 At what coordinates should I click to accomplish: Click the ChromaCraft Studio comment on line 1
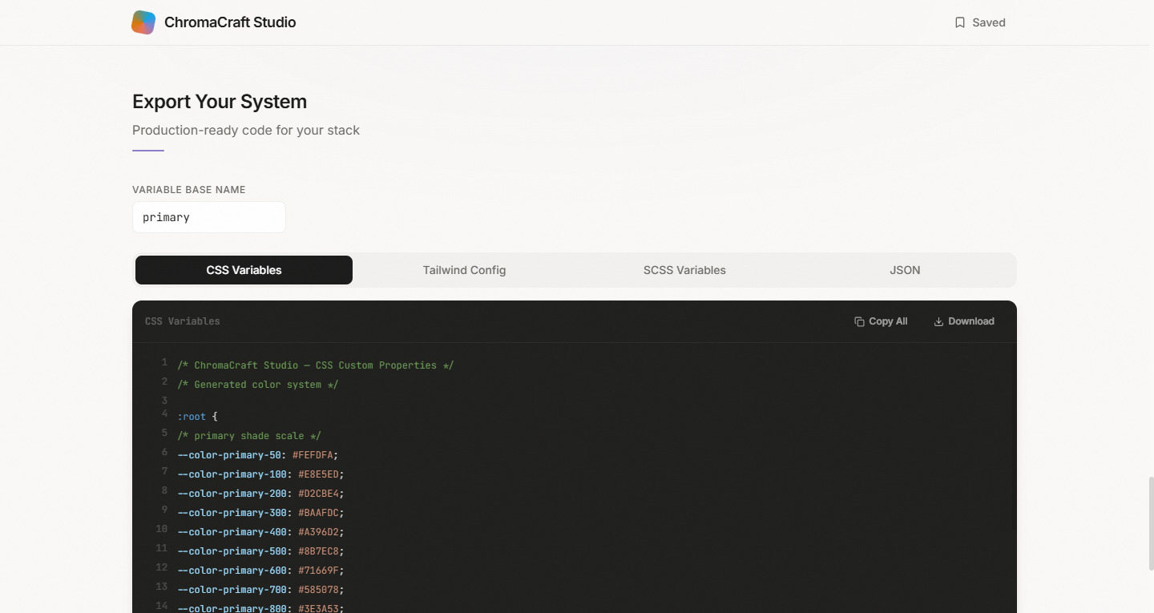[x=316, y=365]
